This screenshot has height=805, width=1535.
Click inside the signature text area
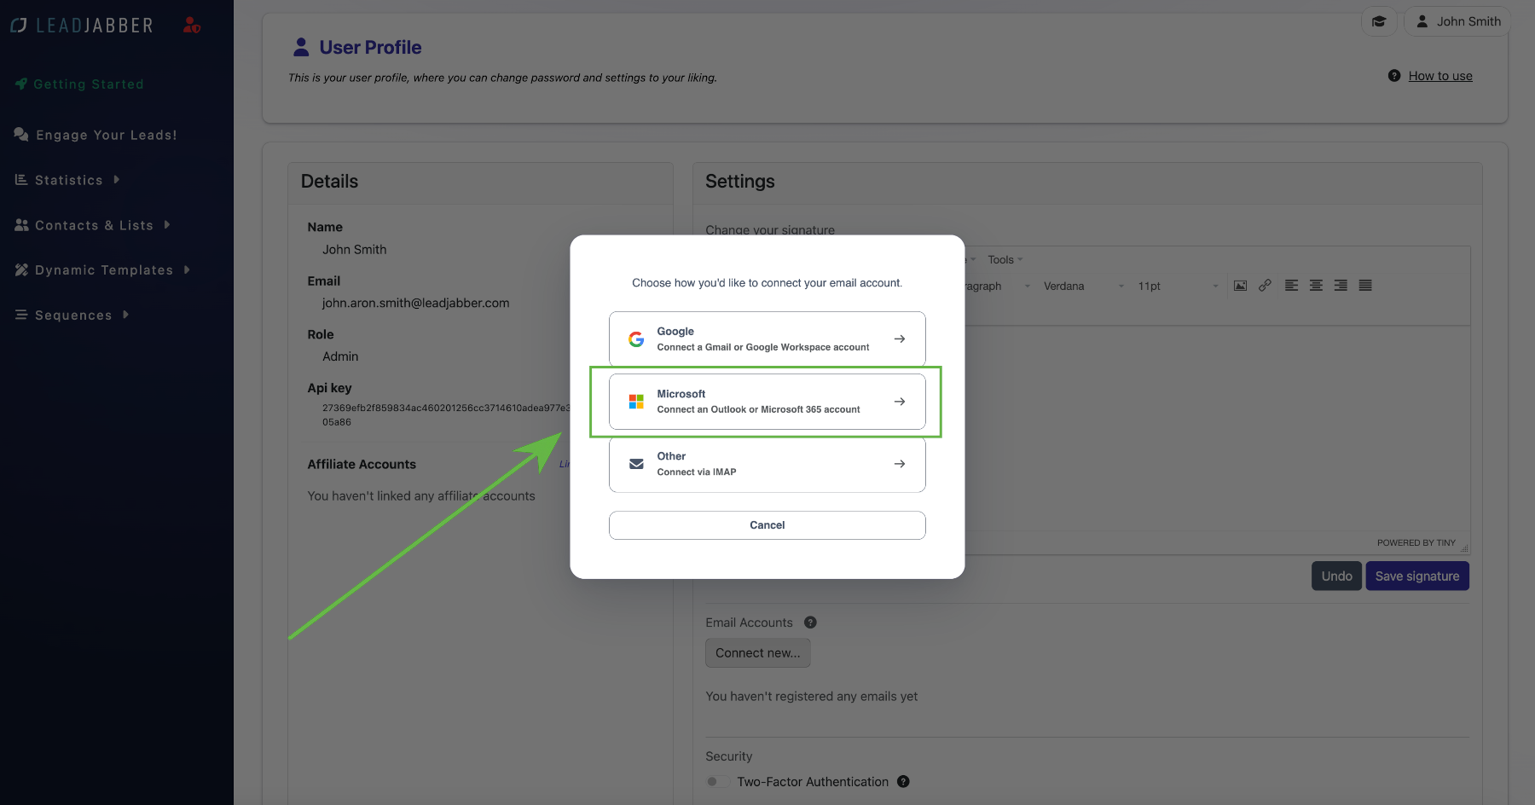(1217, 429)
